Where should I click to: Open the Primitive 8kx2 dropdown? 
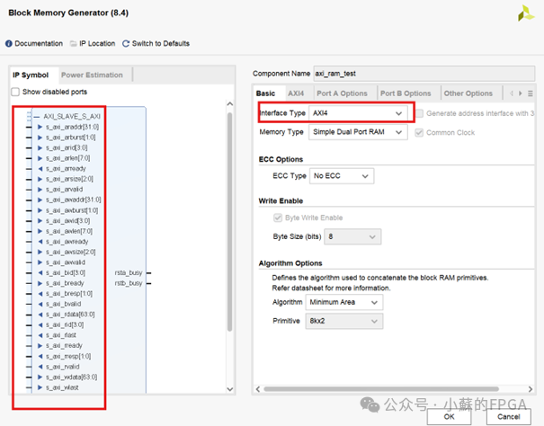344,321
